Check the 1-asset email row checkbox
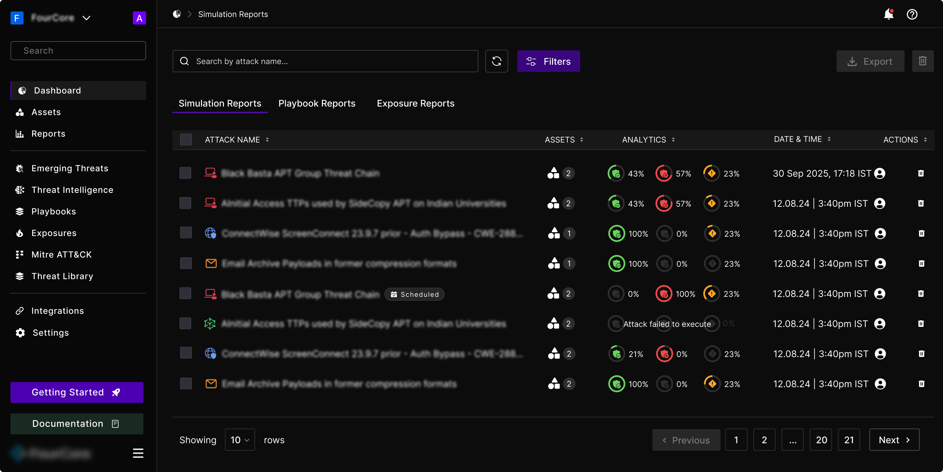The height and width of the screenshot is (472, 943). point(186,263)
